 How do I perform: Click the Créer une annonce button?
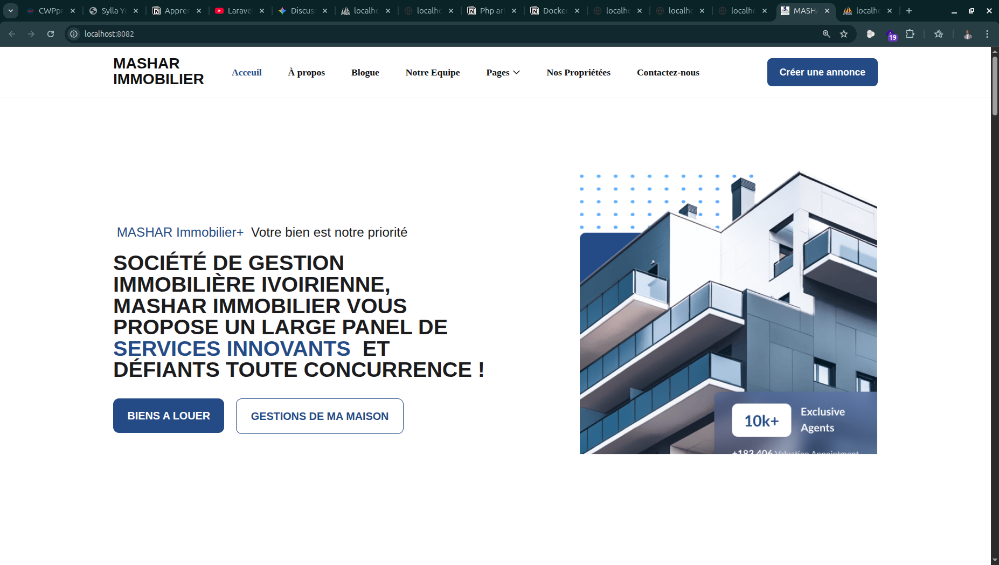point(822,72)
